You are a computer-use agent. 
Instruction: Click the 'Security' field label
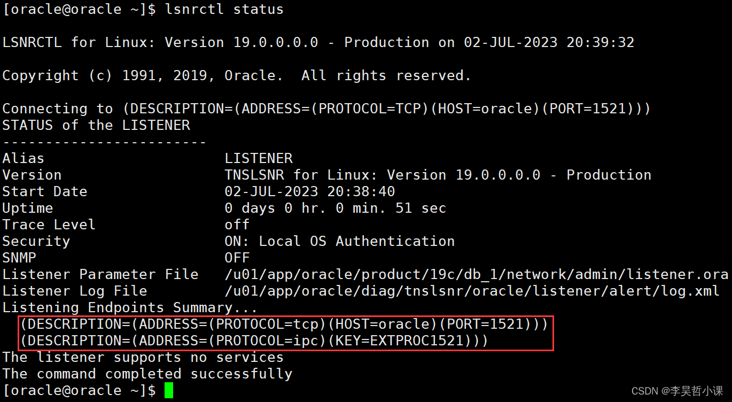36,242
